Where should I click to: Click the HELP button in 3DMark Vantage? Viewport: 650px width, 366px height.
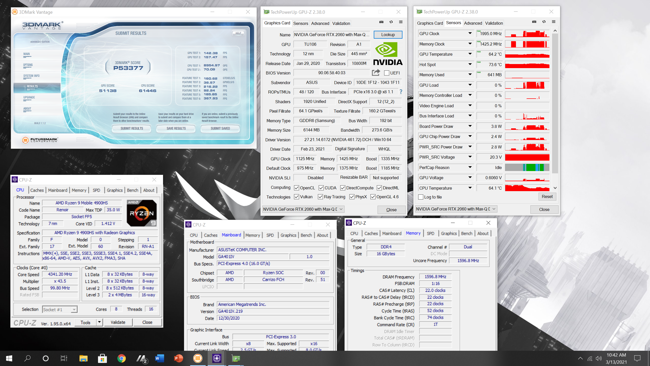(x=238, y=33)
